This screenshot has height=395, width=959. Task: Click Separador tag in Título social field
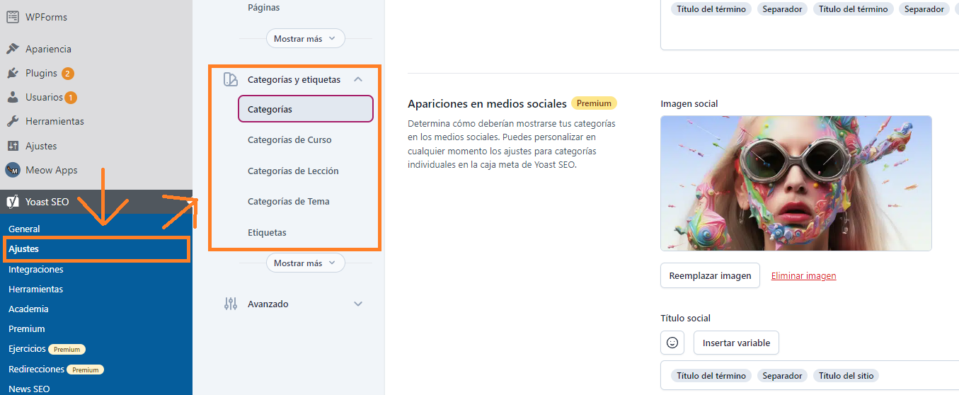782,375
